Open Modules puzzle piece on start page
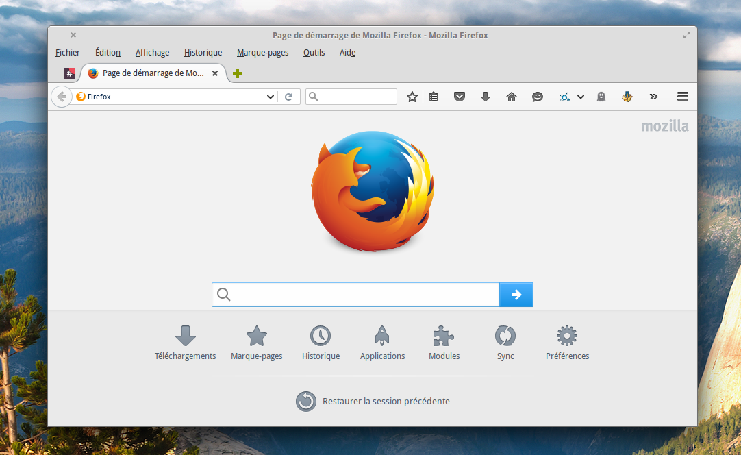741x455 pixels. click(444, 343)
